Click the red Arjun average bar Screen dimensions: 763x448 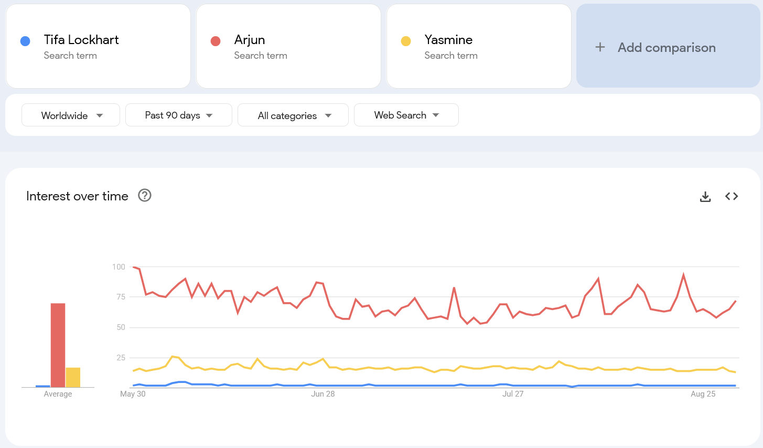point(58,345)
